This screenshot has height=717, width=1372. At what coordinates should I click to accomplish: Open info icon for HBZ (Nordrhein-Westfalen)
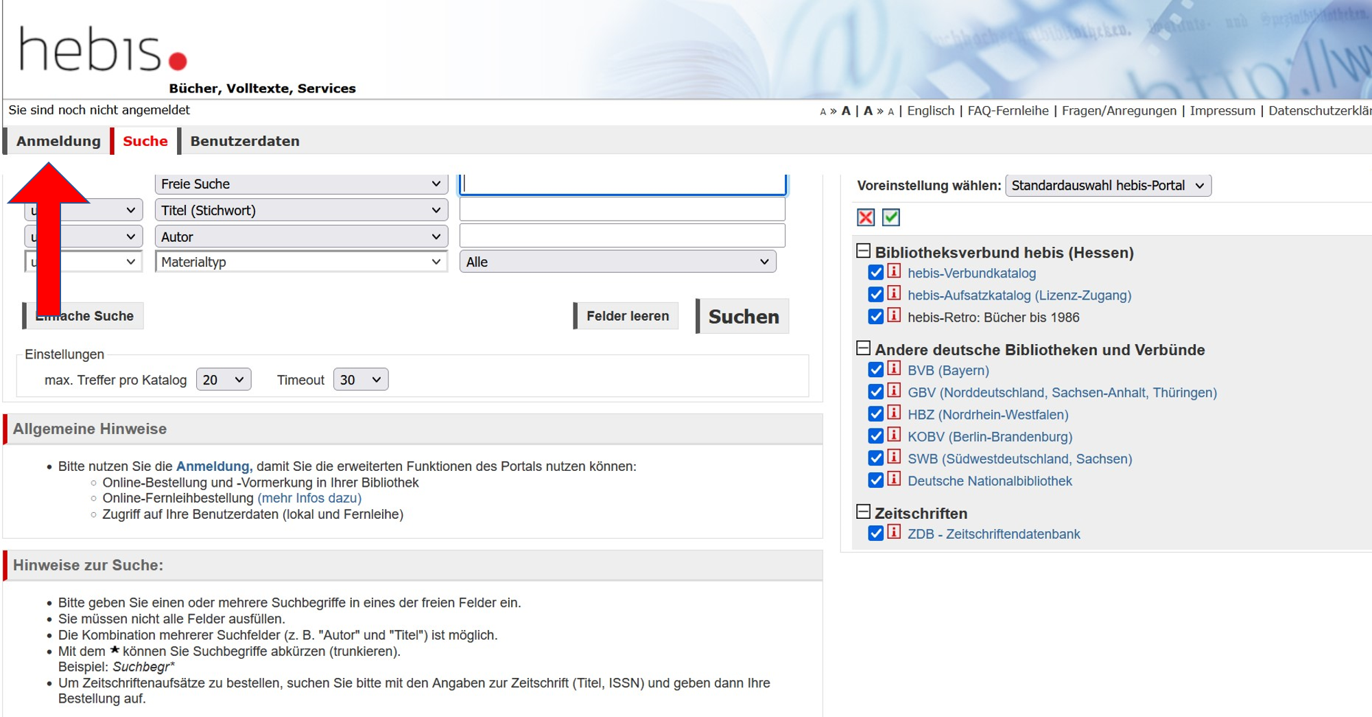coord(894,413)
